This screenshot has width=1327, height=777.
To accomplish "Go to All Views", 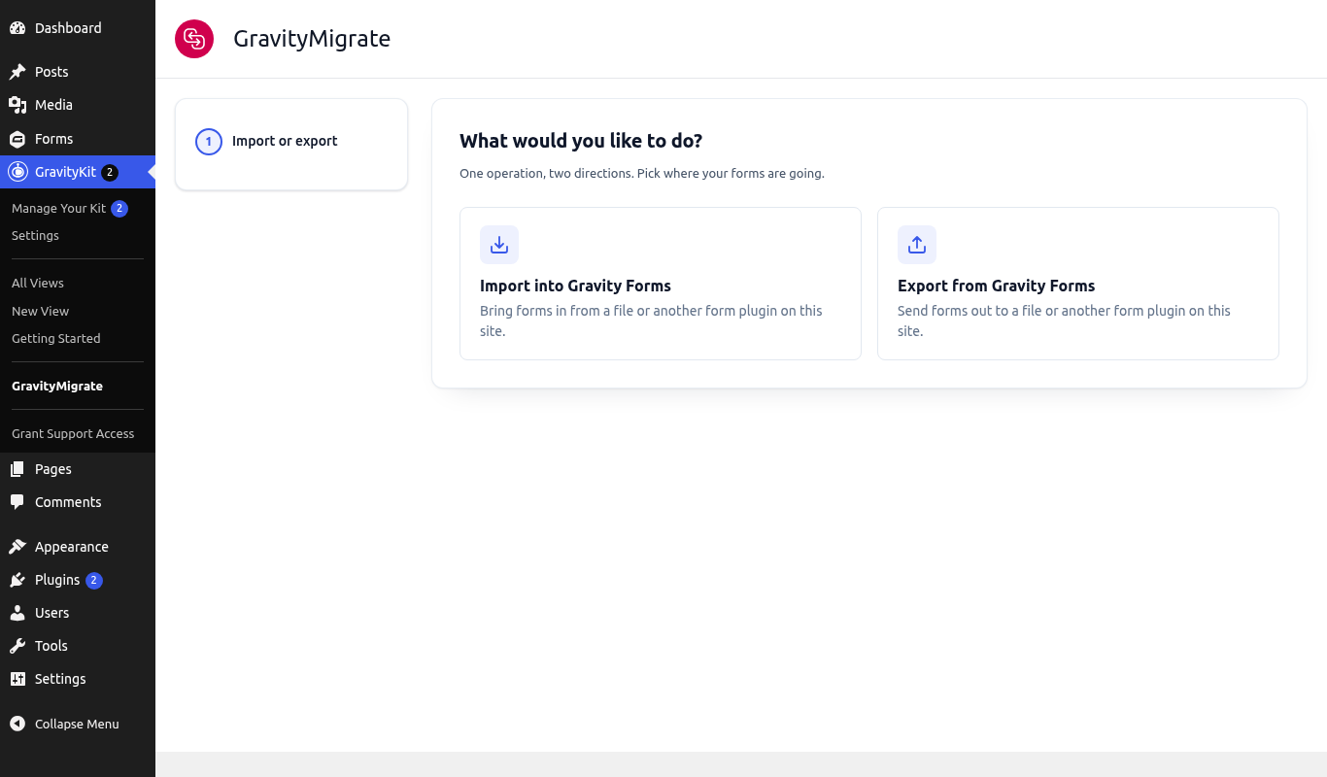I will click(x=78, y=283).
